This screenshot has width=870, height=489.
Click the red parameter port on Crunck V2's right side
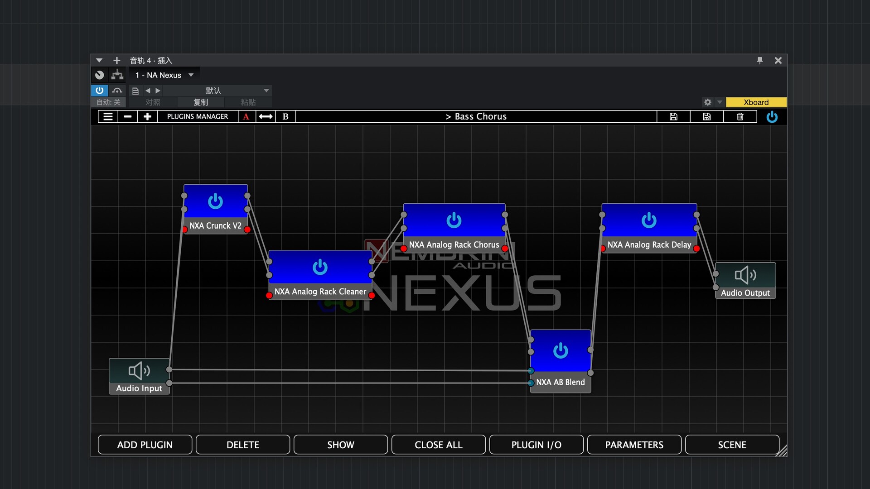(247, 230)
